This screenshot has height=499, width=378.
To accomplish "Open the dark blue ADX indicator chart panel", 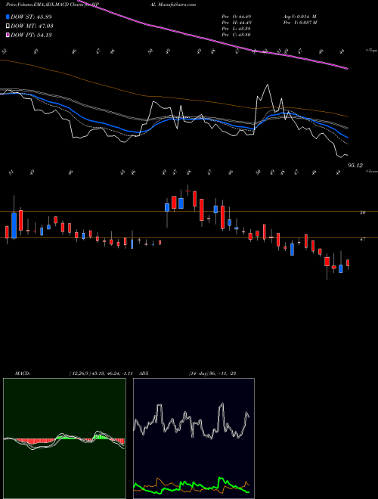I will 194,439.
